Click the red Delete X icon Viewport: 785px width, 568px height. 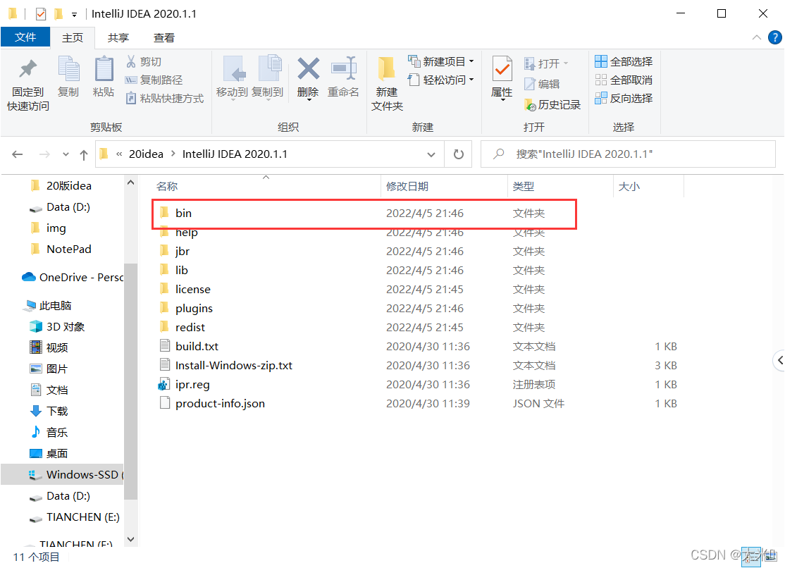tap(309, 68)
